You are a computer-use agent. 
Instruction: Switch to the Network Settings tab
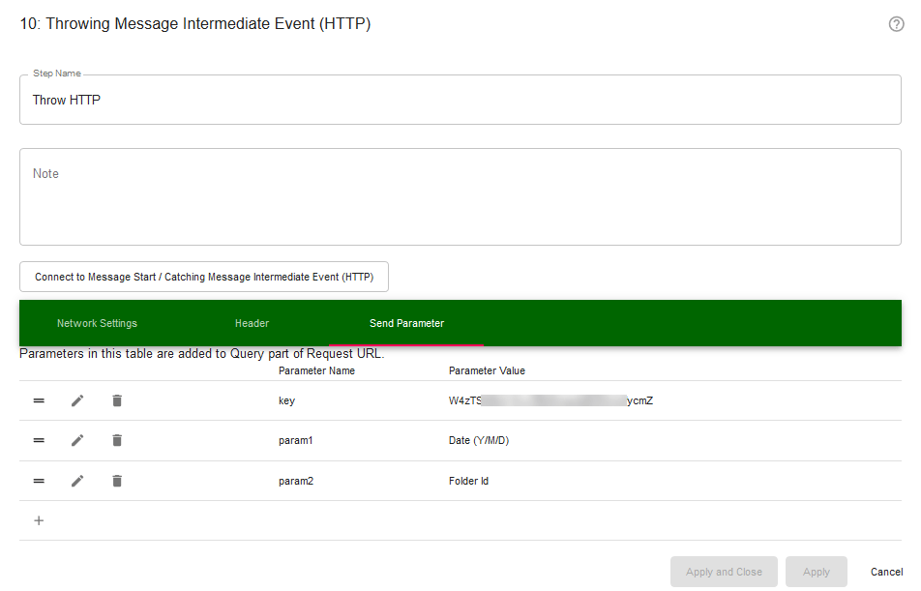97,322
